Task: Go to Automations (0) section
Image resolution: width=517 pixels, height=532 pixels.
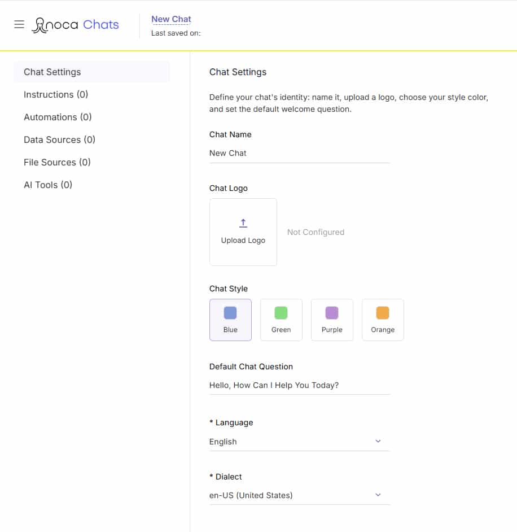Action: pyautogui.click(x=58, y=117)
